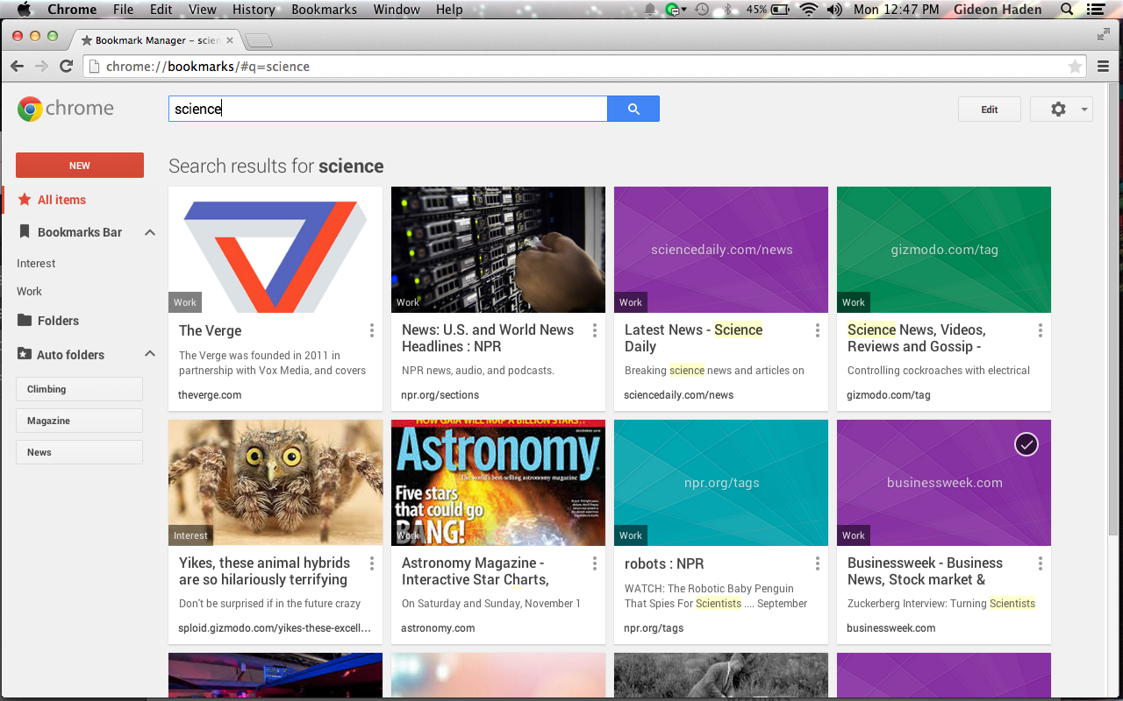Open Notification Center list icon
The height and width of the screenshot is (701, 1123).
[x=1097, y=10]
